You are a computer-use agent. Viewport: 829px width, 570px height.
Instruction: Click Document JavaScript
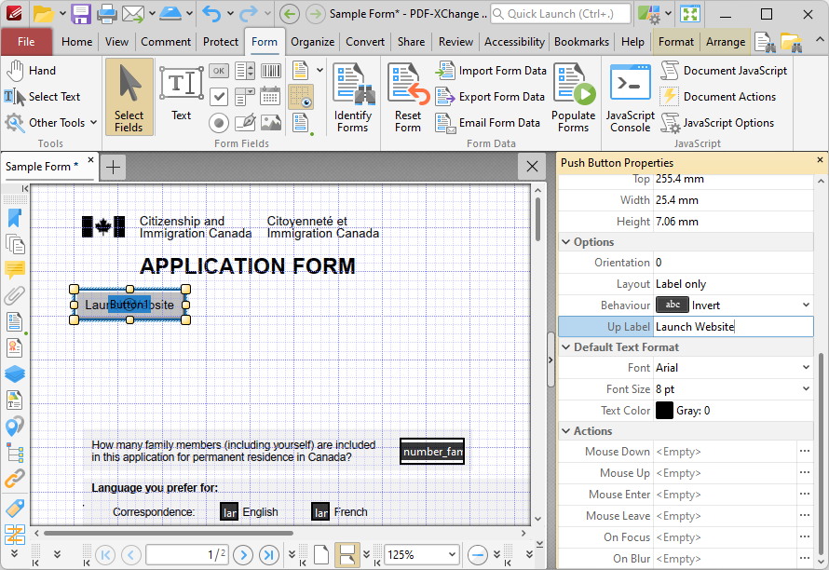[x=724, y=71]
